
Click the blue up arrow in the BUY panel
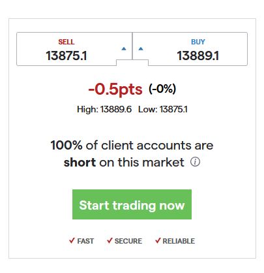point(141,48)
